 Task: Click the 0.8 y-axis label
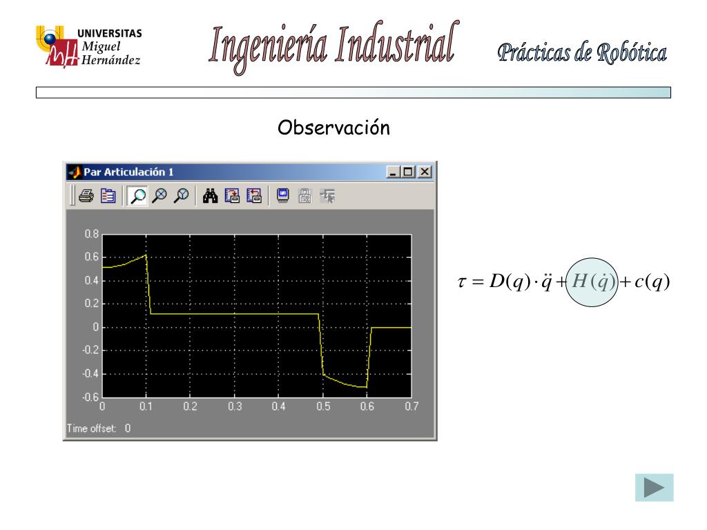coord(92,234)
